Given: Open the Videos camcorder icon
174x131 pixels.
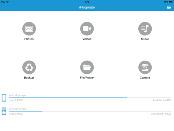Looking at the screenshot, I should [87, 28].
